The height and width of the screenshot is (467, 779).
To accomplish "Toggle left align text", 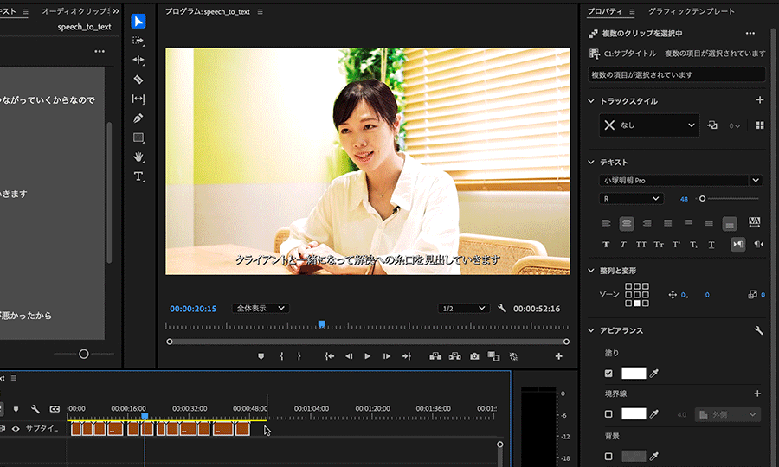I will pos(606,224).
